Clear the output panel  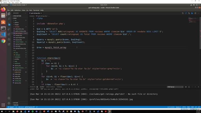[x=186, y=87]
